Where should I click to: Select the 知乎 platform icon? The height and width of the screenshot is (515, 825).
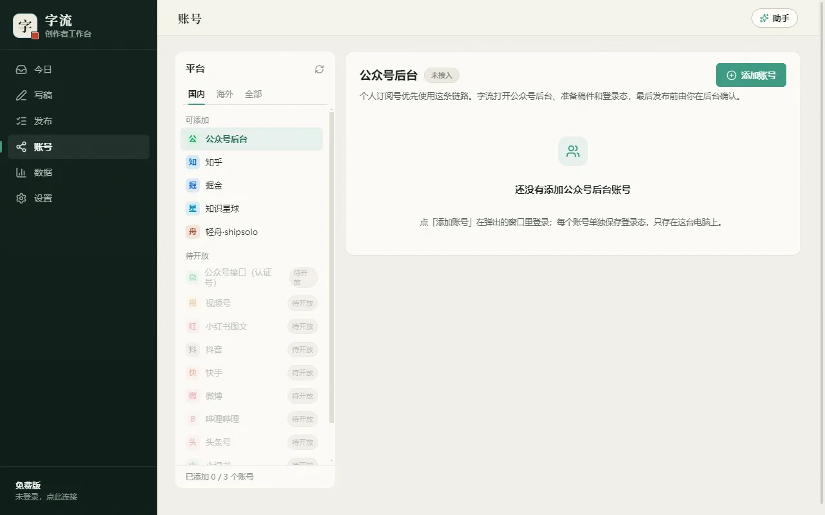click(193, 162)
